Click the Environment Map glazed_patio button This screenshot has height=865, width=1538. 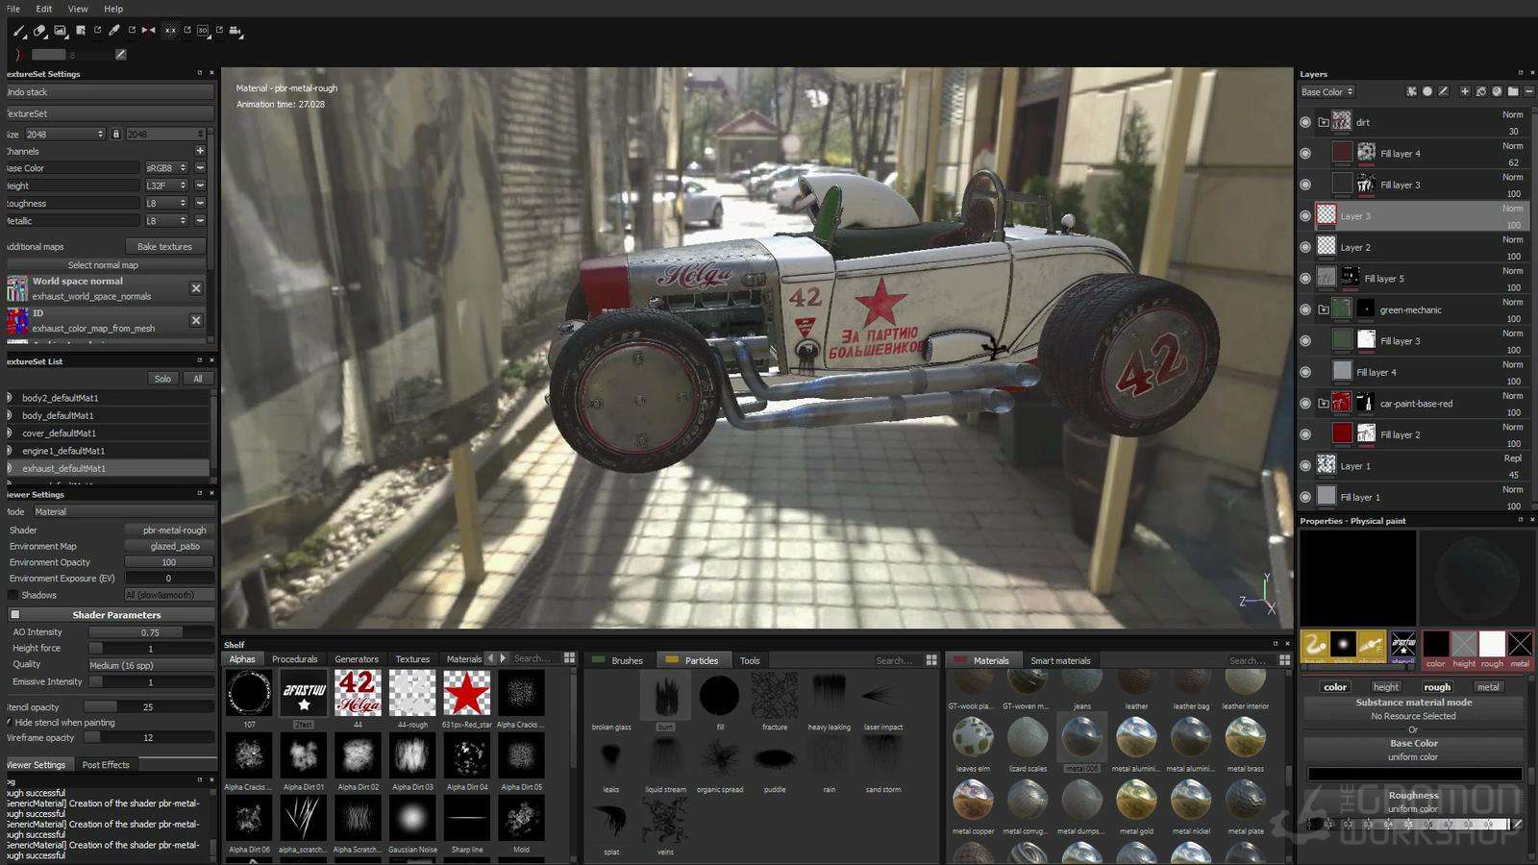pos(169,546)
